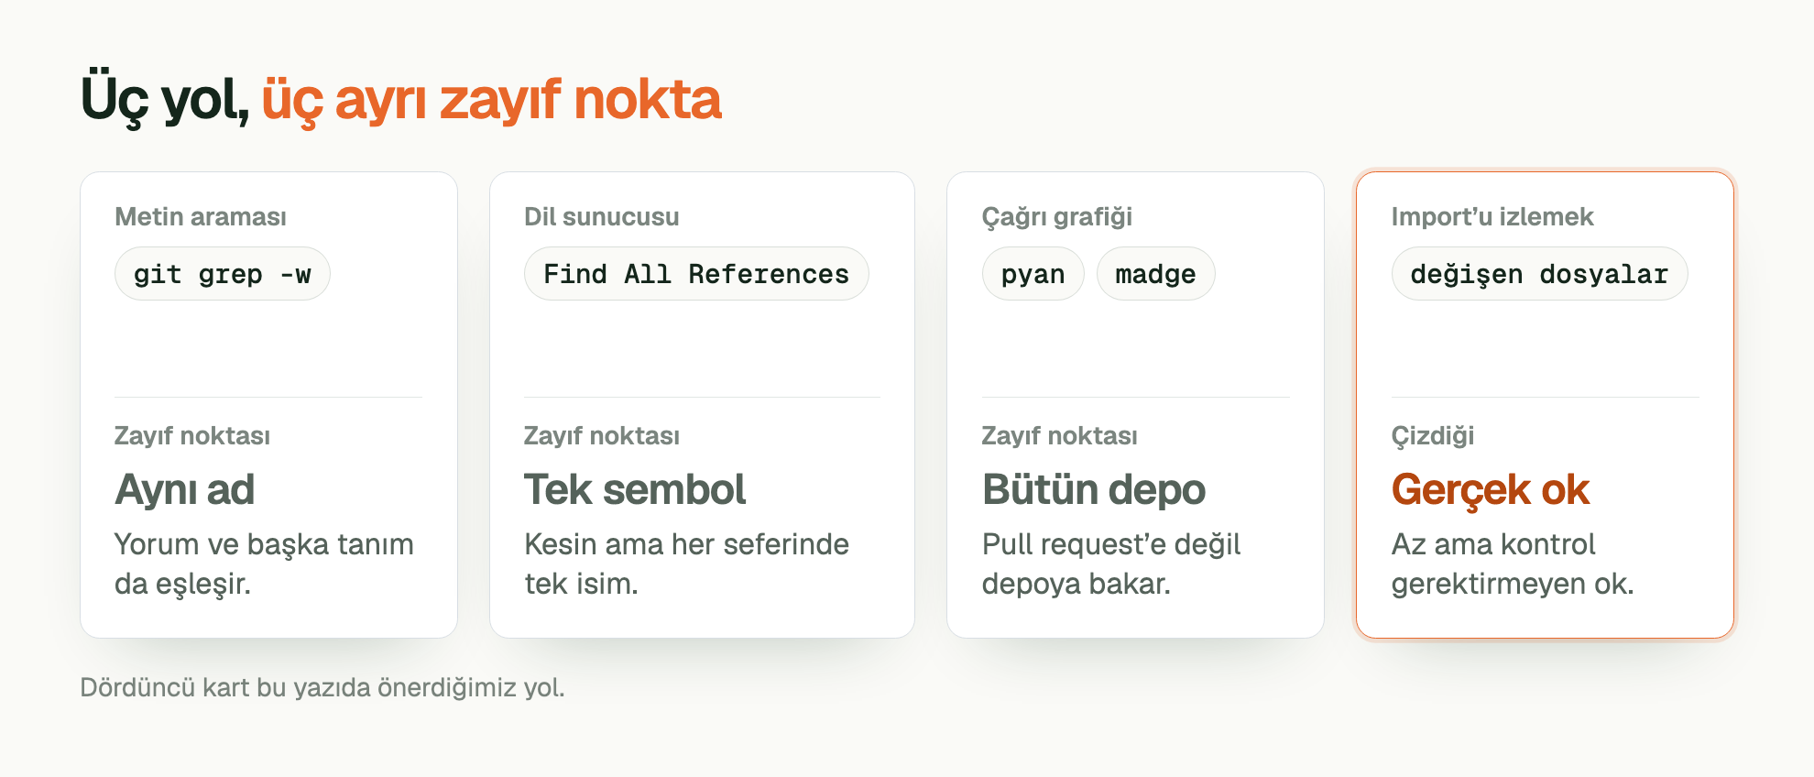Click the 'Dil sunucusu' card label

(602, 217)
